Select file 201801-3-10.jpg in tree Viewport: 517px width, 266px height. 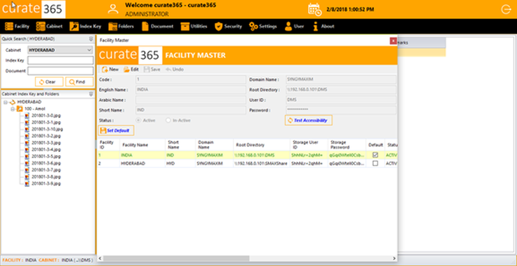pyautogui.click(x=47, y=129)
